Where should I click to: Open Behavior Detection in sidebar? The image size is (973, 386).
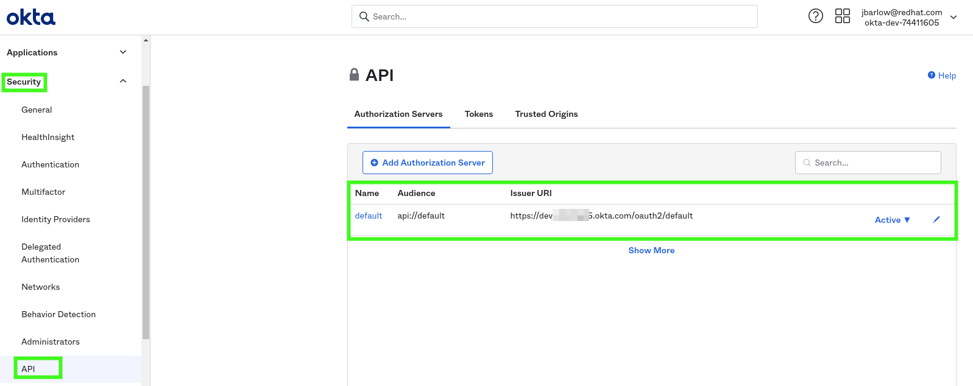coord(58,314)
